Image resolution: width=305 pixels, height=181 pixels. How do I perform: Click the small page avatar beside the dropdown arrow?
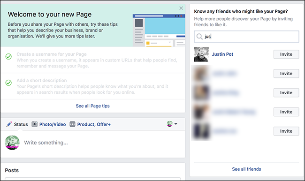point(169,124)
